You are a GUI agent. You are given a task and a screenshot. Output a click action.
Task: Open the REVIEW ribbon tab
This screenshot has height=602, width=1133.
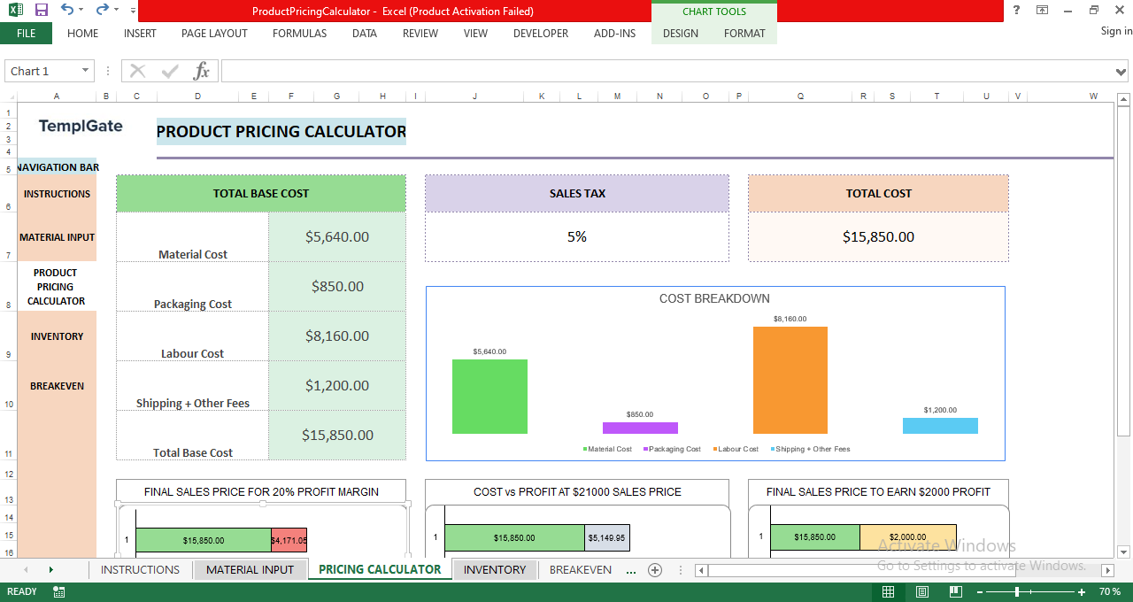pos(420,34)
